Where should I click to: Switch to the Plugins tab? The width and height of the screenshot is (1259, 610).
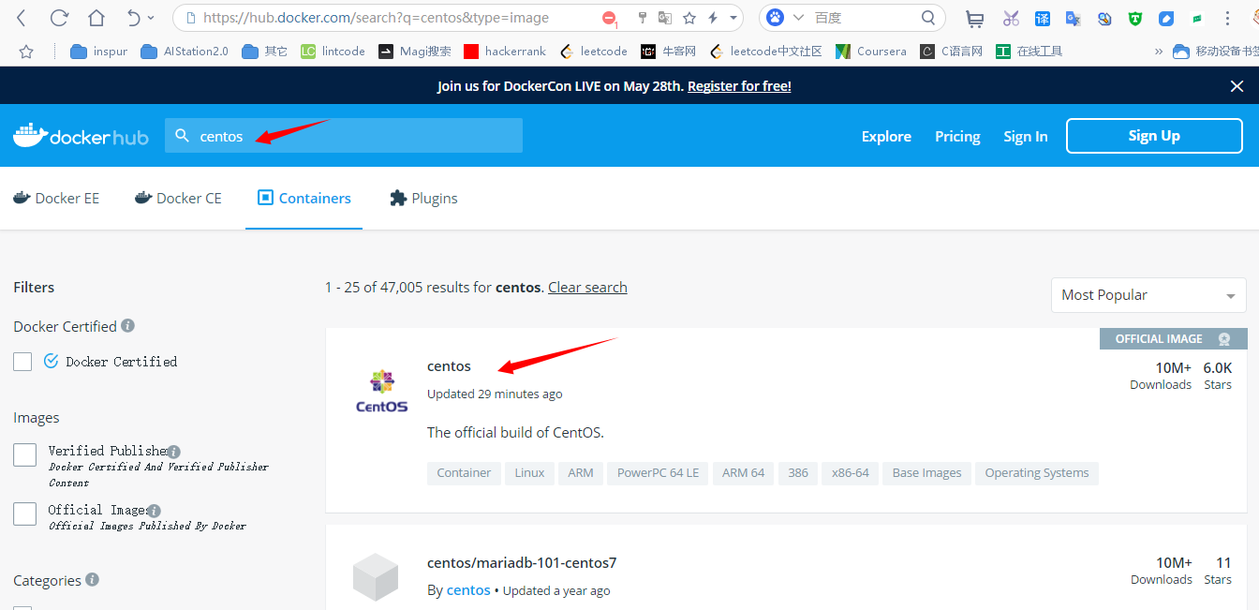(x=423, y=199)
